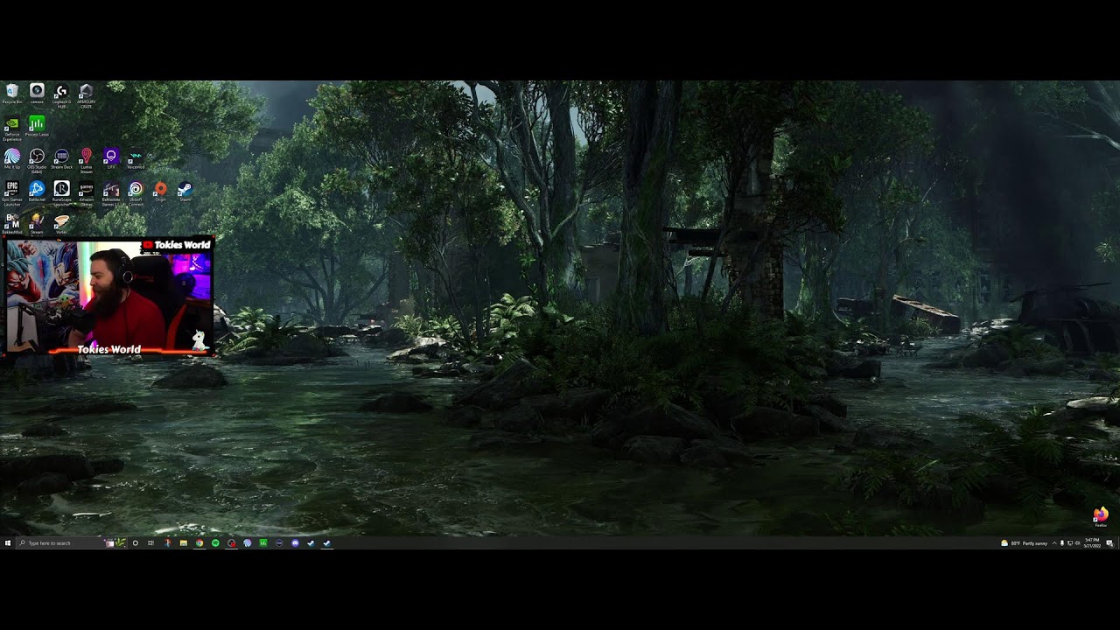Open the volume tray icon
The image size is (1120, 630).
[1077, 543]
